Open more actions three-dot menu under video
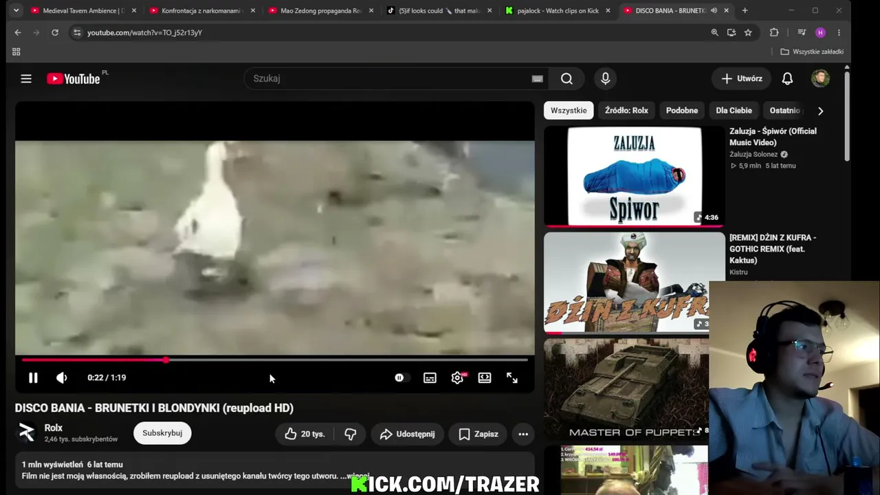Screen dimensions: 880x495 tap(523, 434)
